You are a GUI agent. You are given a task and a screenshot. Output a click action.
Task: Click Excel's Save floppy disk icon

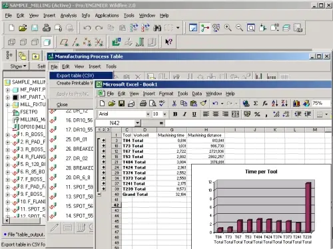pyautogui.click(x=121, y=104)
